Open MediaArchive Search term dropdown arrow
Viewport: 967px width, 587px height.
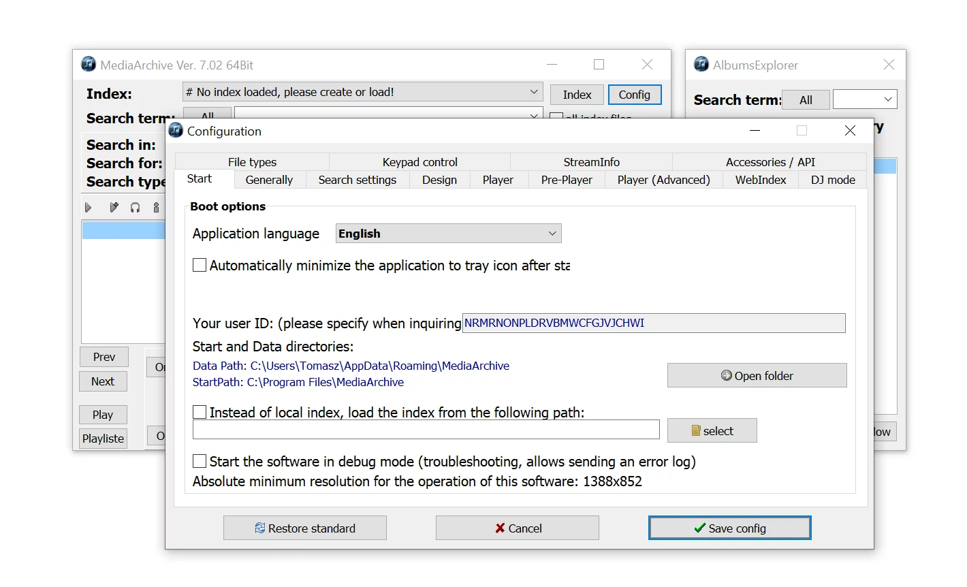point(534,116)
